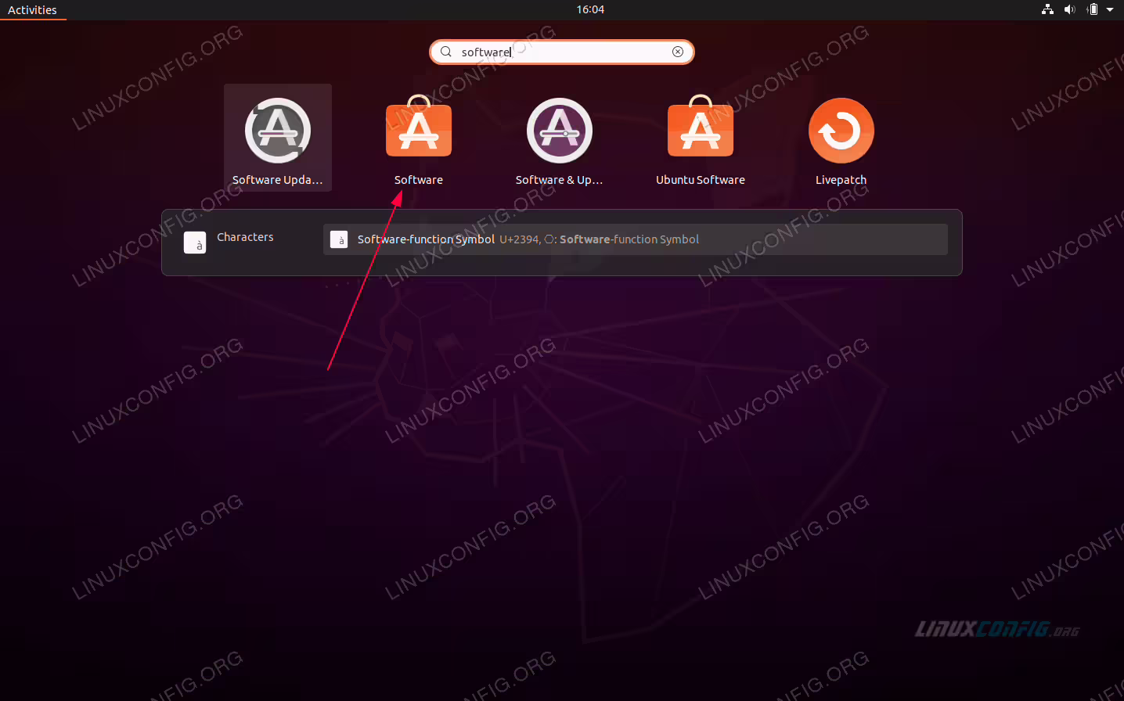Click the volume speaker icon in top bar

tap(1070, 9)
